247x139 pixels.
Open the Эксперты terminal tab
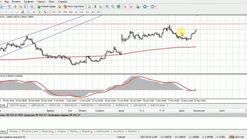(x=118, y=131)
